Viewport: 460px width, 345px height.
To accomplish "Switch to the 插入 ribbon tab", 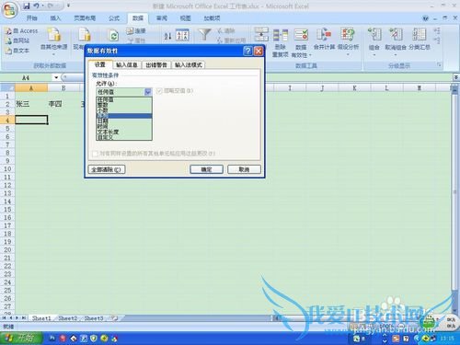I will (55, 18).
